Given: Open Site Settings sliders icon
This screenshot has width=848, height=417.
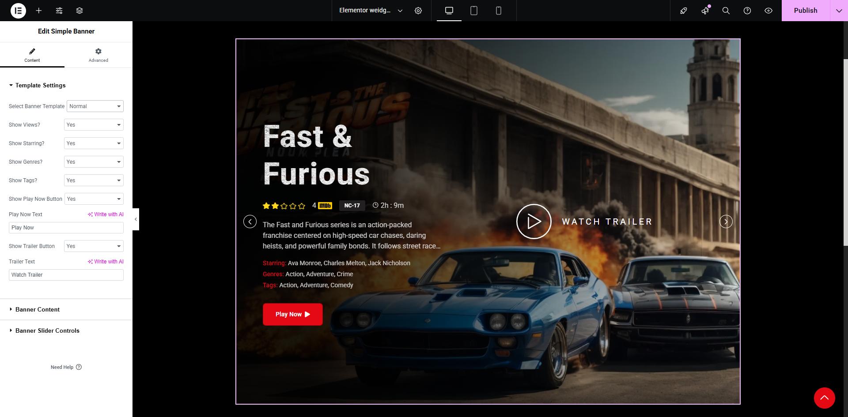Looking at the screenshot, I should [59, 11].
